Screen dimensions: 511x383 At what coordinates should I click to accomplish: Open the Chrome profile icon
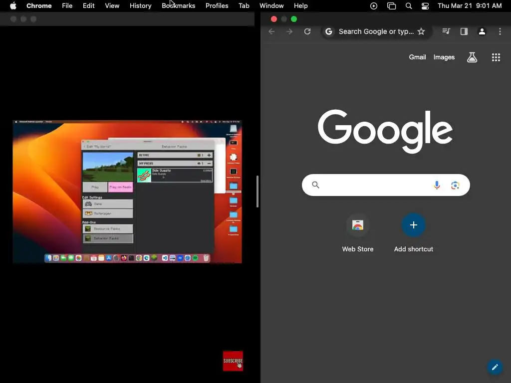[x=482, y=31]
